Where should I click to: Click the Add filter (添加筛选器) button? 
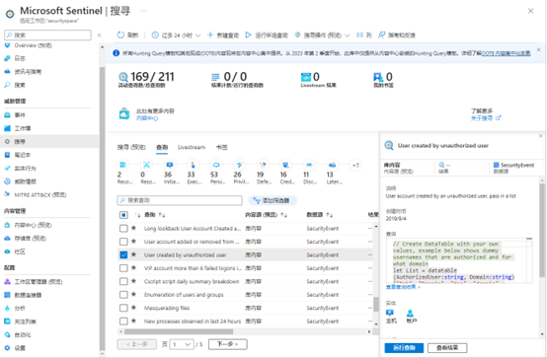(273, 200)
